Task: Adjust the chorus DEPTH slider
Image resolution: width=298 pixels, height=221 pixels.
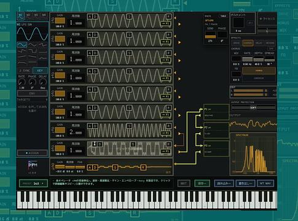Action: pos(259,59)
